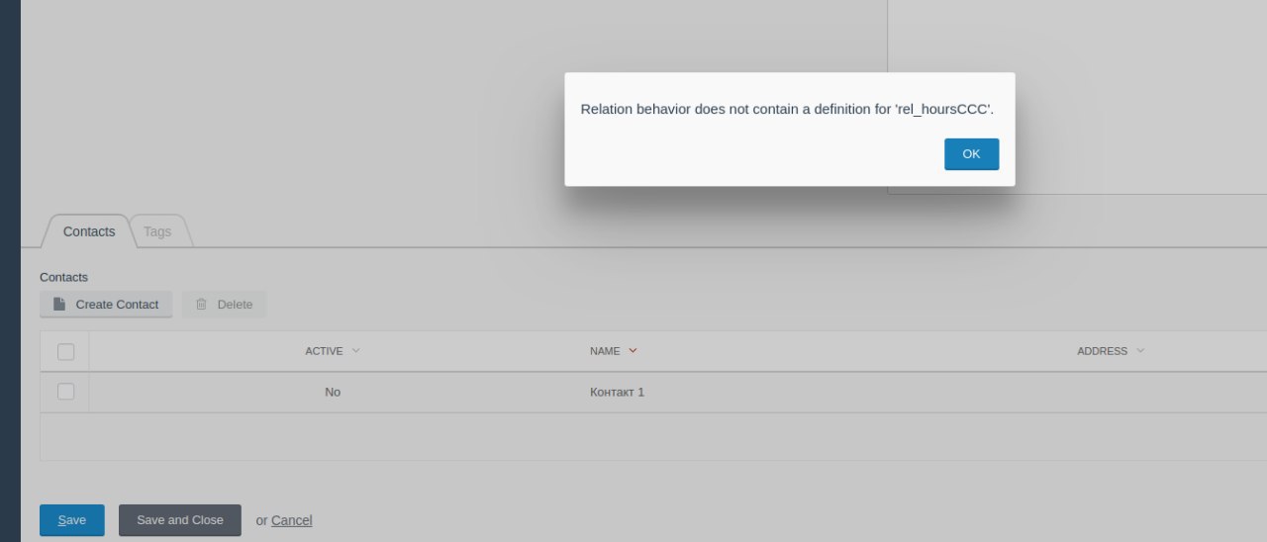The image size is (1267, 542).
Task: Click the blue Save button
Action: pos(72,520)
